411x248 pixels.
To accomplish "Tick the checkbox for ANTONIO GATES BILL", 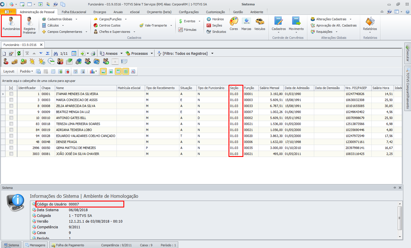I will coord(11,118).
